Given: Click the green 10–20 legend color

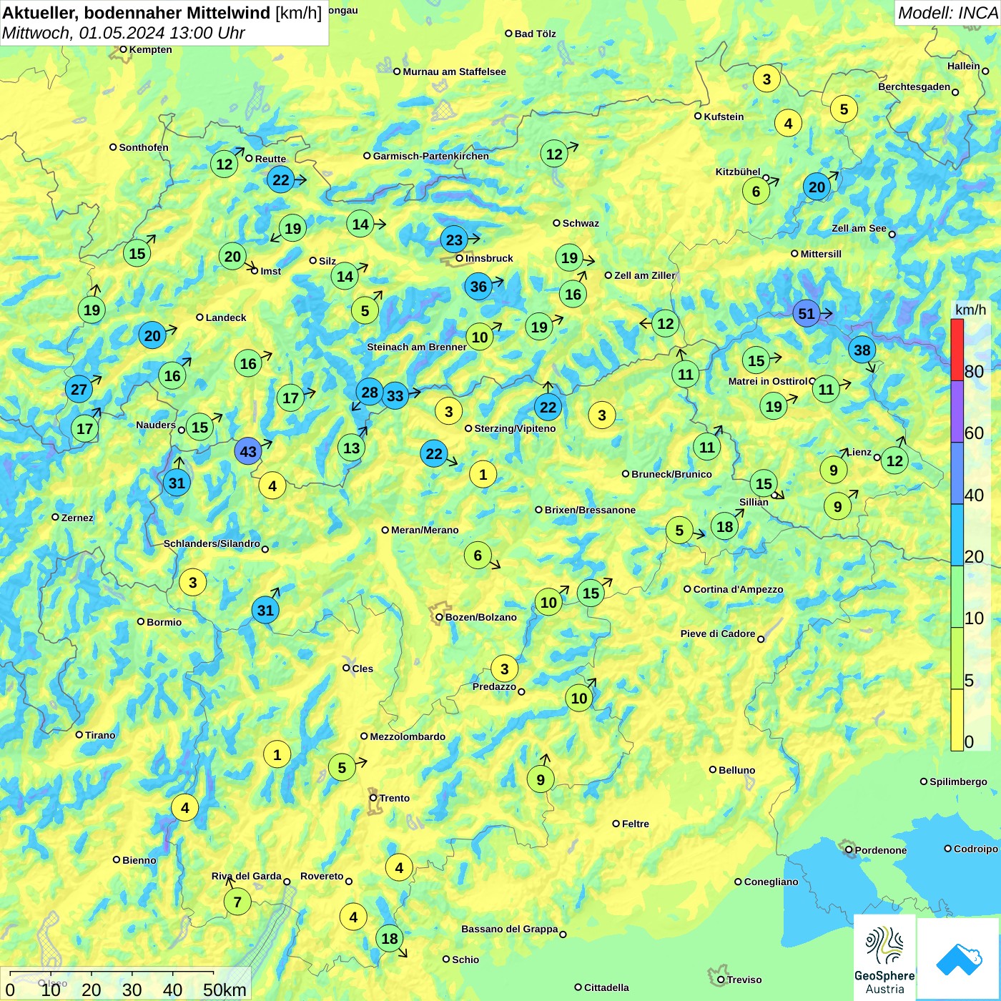Looking at the screenshot, I should click(x=957, y=597).
